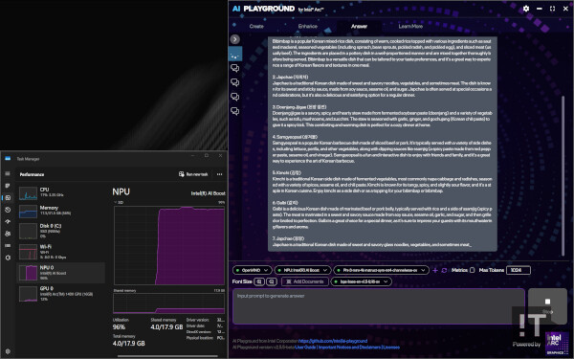Open the GitHub AI Playground link
This screenshot has height=359, width=574.
click(333, 341)
